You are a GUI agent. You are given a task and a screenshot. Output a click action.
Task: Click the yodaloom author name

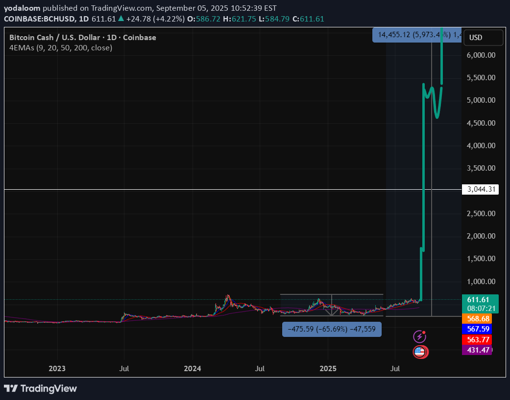coord(22,8)
